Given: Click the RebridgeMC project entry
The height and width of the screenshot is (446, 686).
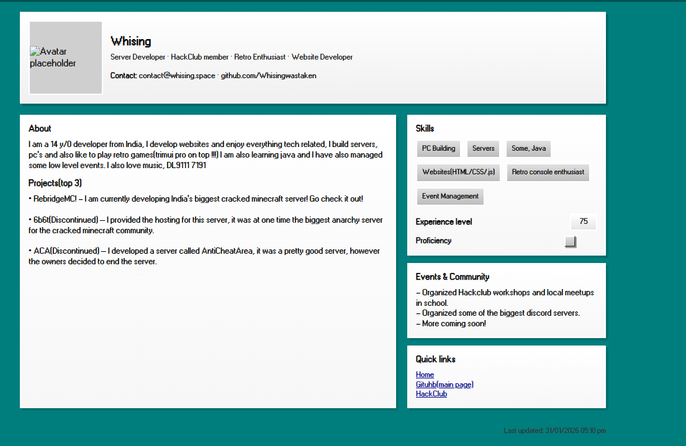Looking at the screenshot, I should 196,199.
